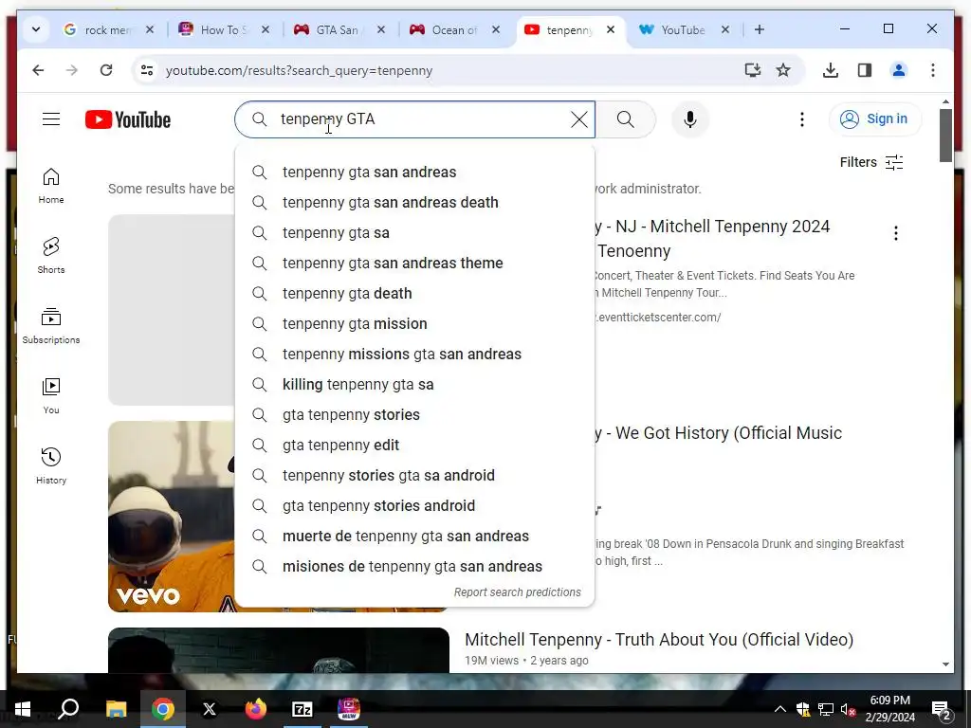Screen dimensions: 971x728
Task: Click the install app icon in address bar
Action: coord(752,70)
